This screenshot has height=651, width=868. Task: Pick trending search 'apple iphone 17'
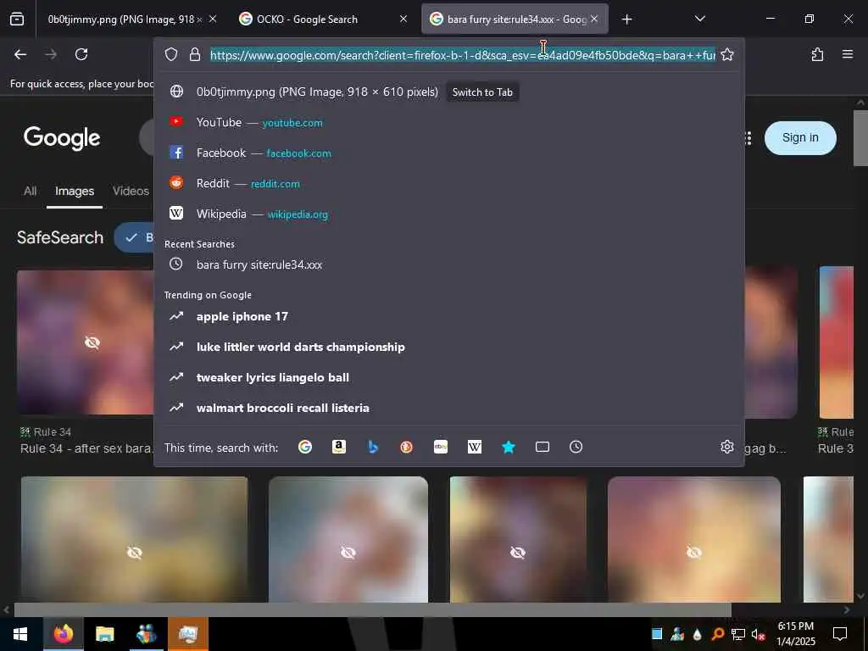(448, 317)
